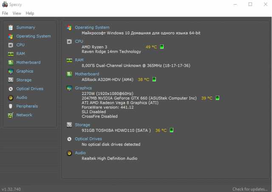Viewport: 272px width, 192px height.
Task: Select CPU in the sidebar list
Action: [x=20, y=45]
